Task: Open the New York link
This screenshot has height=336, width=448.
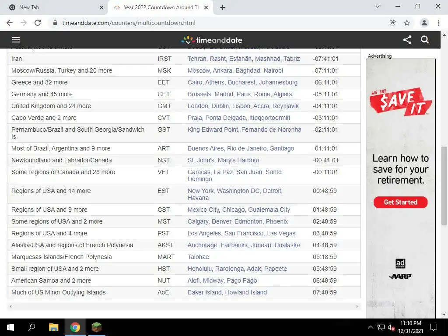Action: coord(200,191)
